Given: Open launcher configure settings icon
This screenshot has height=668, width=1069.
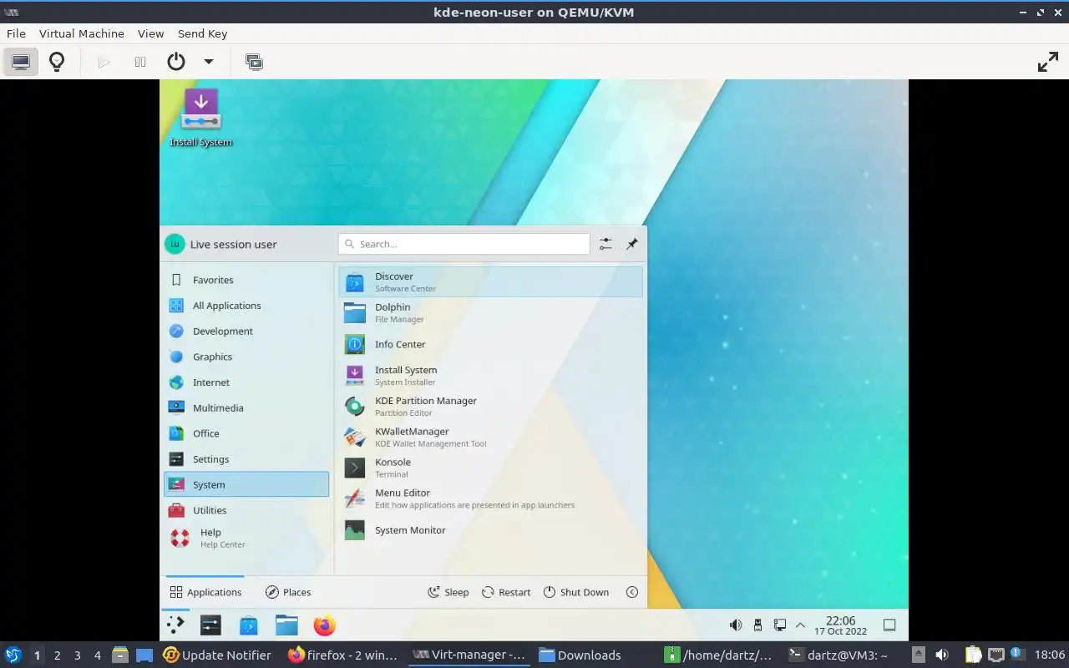Looking at the screenshot, I should 605,244.
